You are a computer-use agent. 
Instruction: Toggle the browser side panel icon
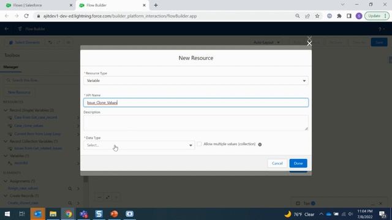[x=349, y=16]
